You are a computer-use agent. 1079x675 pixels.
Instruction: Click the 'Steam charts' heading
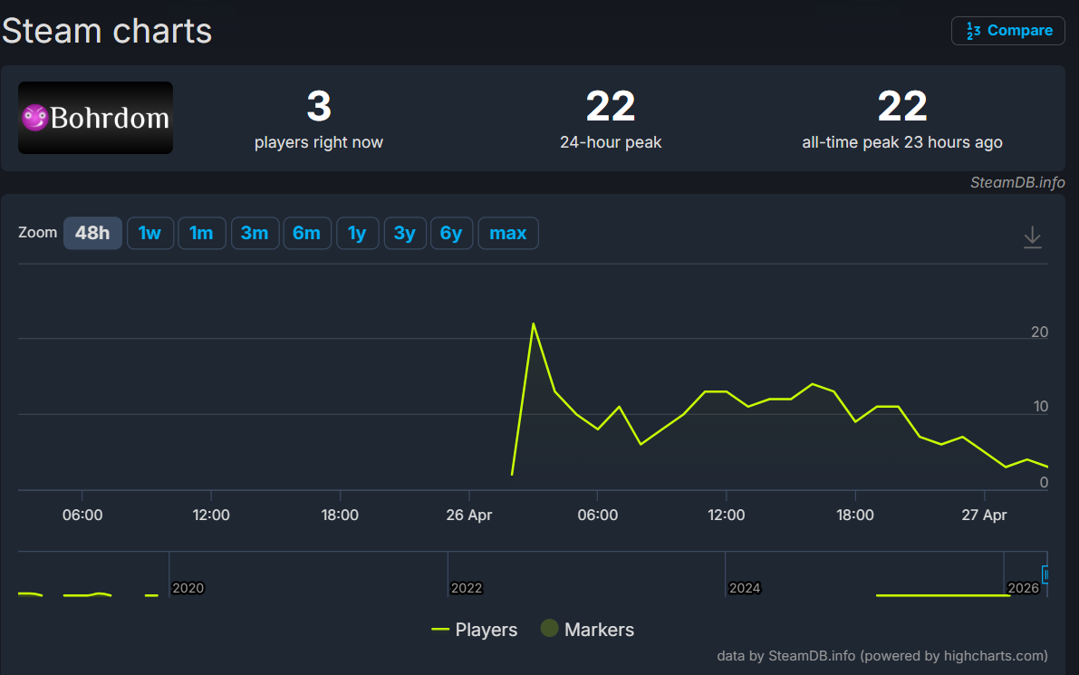pos(107,31)
